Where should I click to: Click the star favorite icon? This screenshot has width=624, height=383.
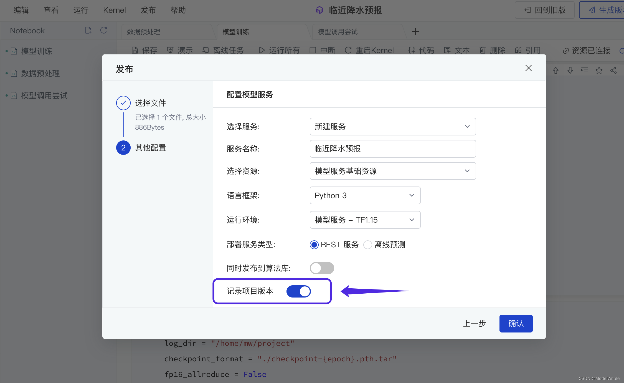coord(599,70)
